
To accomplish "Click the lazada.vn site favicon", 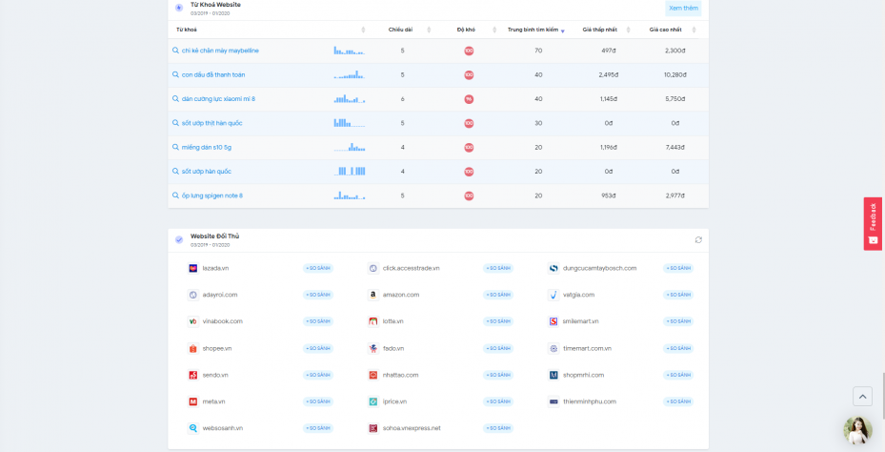I will 193,268.
